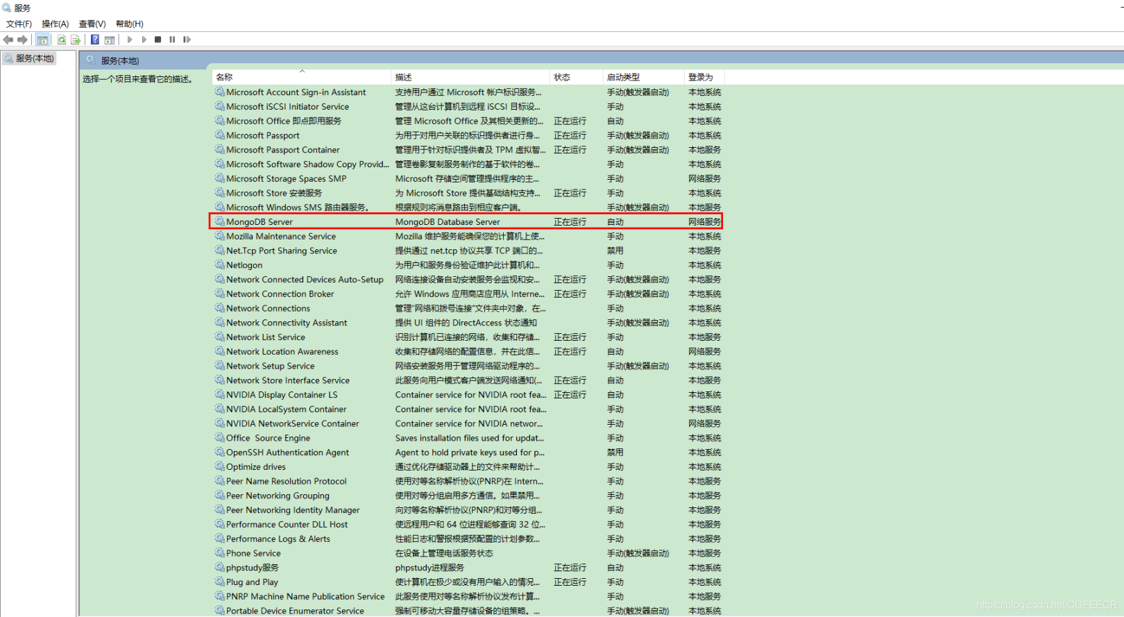Select Microsoft Software Shadow Copy Provider row
Screen dimensions: 1124x617
[x=307, y=164]
